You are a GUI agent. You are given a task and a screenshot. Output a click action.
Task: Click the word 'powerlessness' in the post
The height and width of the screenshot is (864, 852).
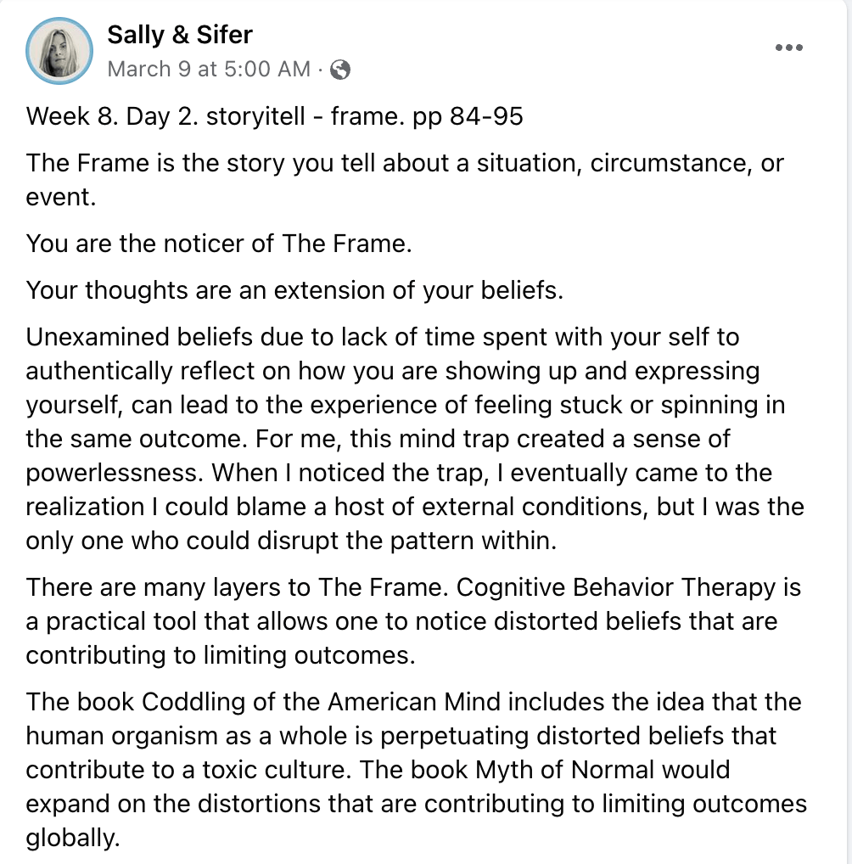click(x=114, y=473)
